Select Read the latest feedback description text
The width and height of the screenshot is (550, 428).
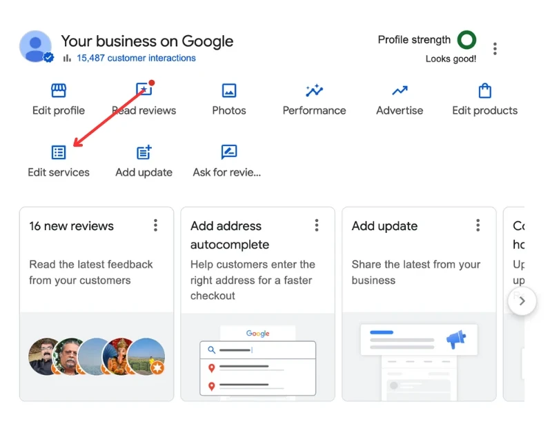pyautogui.click(x=91, y=272)
